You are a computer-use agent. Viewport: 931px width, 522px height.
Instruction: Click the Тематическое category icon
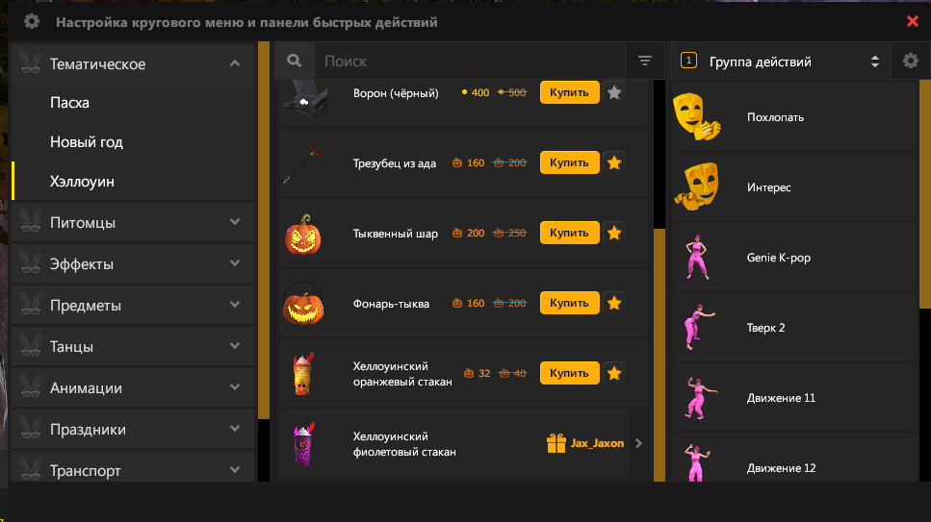pyautogui.click(x=31, y=62)
